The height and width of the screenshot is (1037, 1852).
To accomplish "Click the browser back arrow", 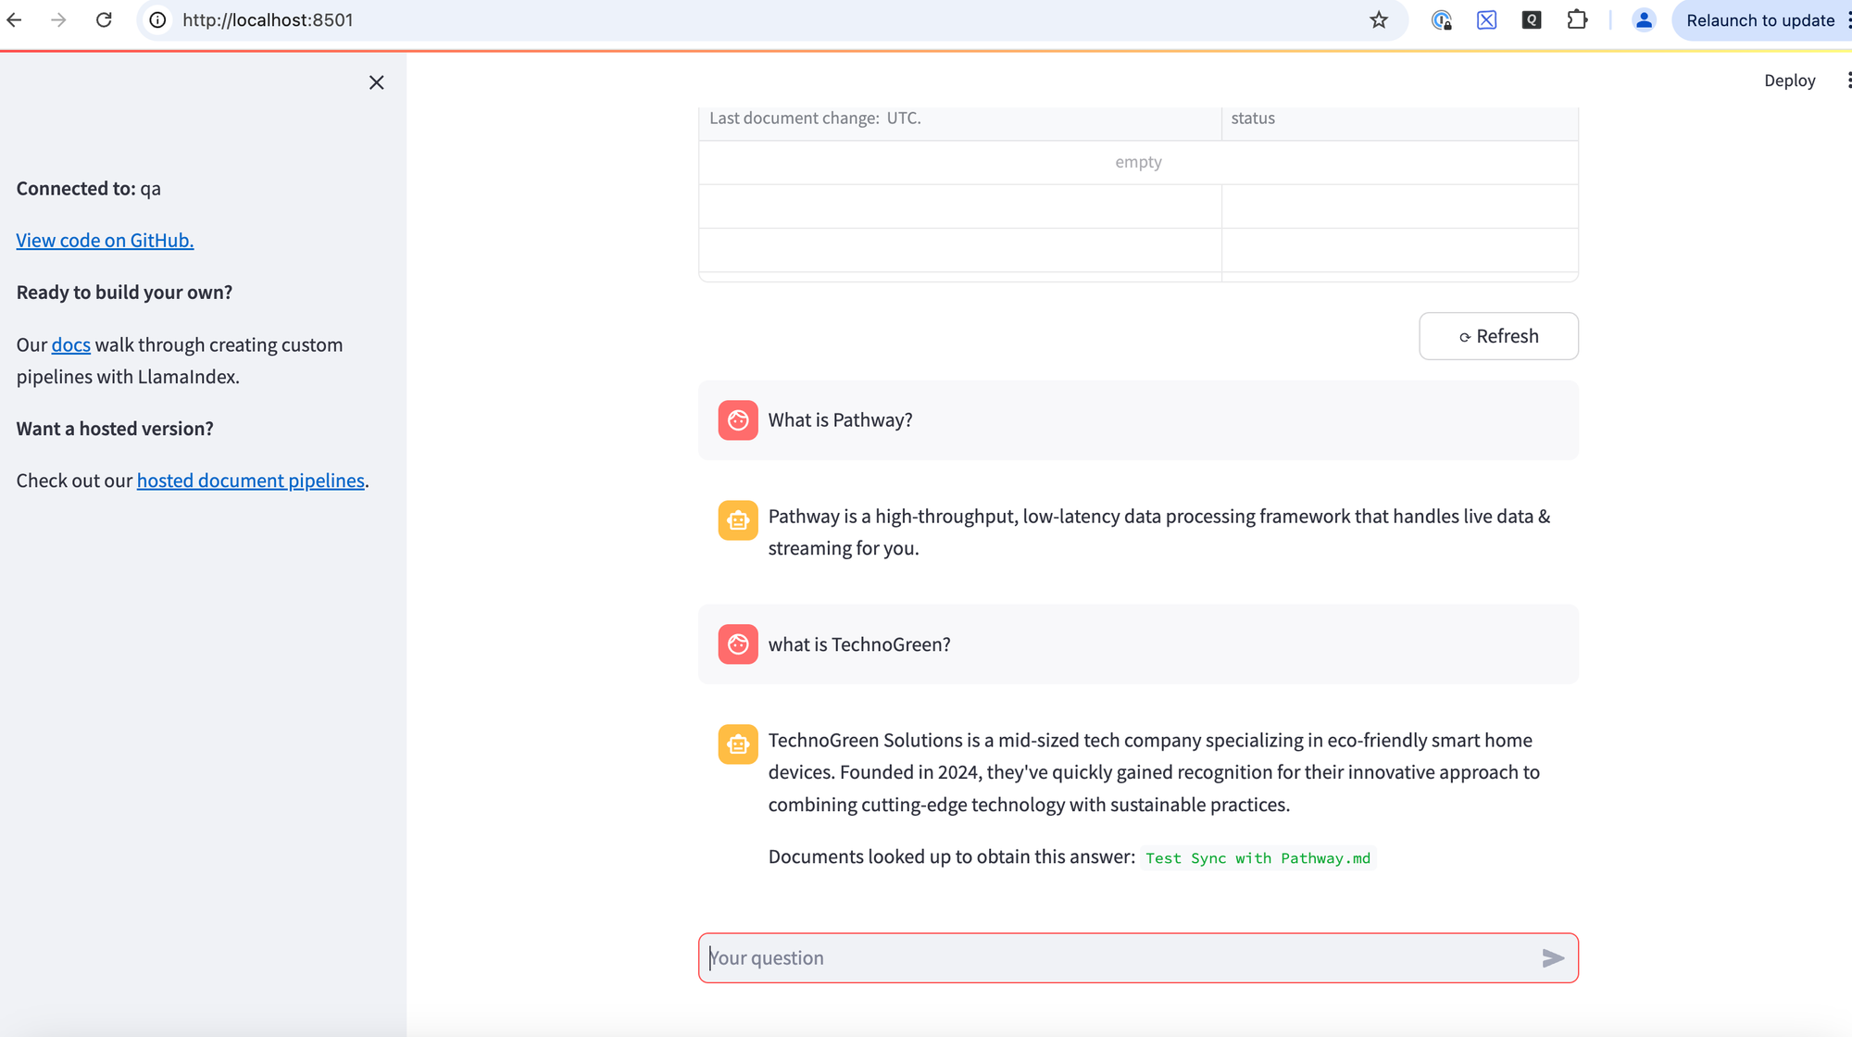I will coord(14,19).
